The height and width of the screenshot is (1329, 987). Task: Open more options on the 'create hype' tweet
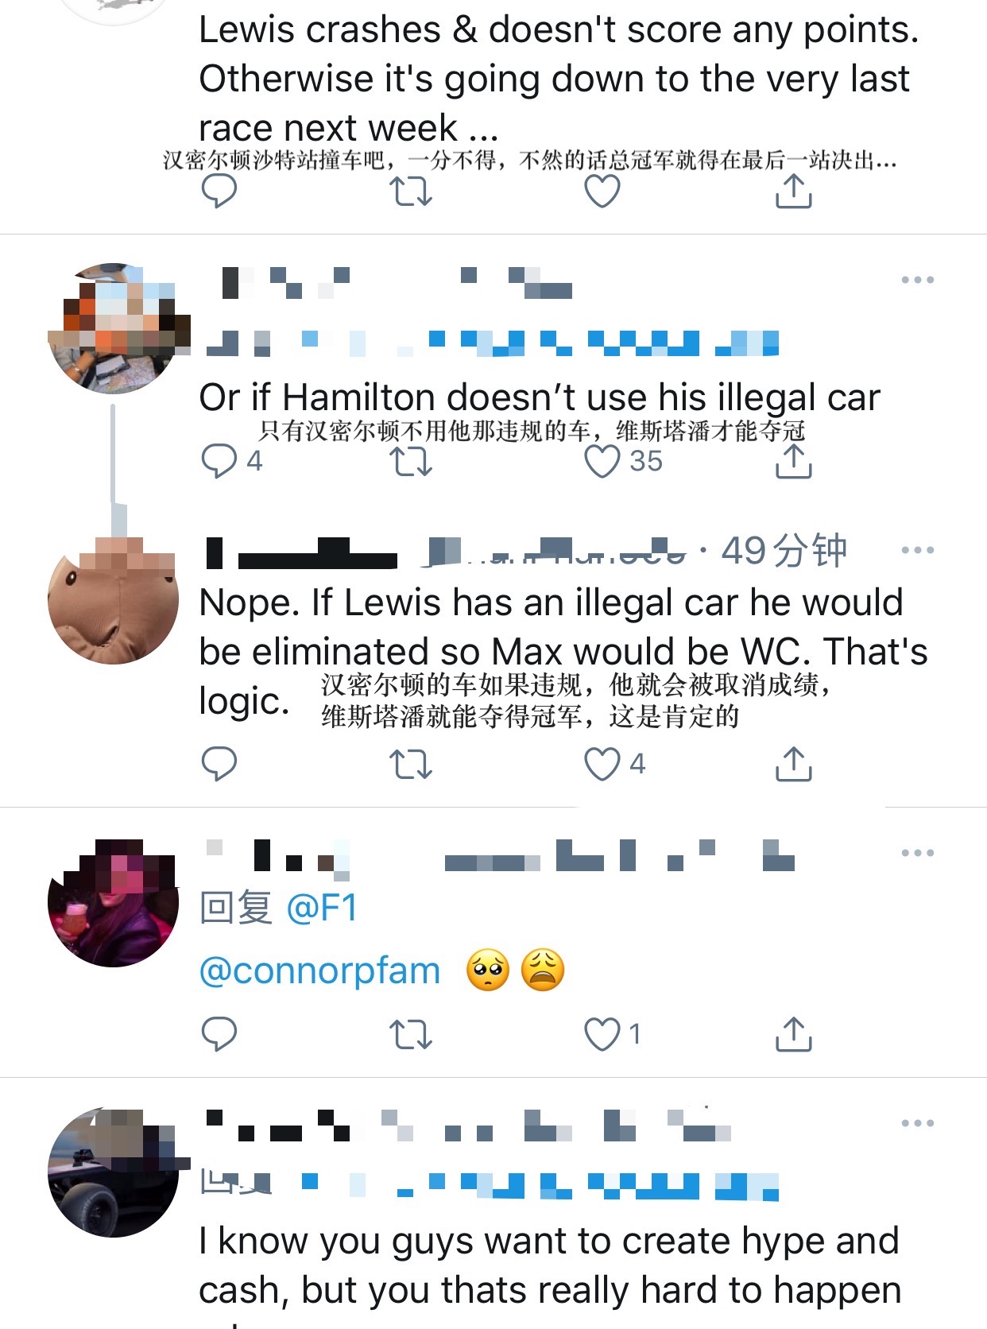click(918, 1123)
